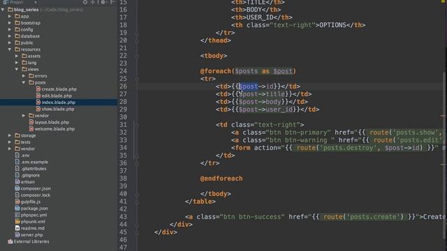The image size is (447, 251).
Task: Open the Project view dropdown arrow
Action: click(36, 2)
